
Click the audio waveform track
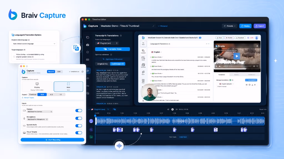coord(180,121)
